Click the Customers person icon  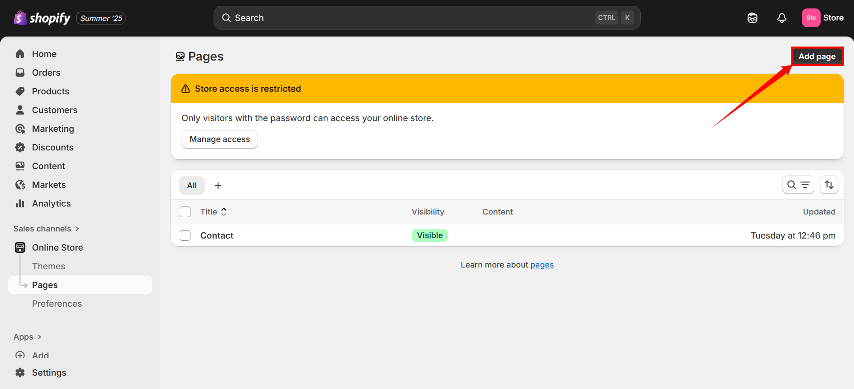pyautogui.click(x=20, y=110)
